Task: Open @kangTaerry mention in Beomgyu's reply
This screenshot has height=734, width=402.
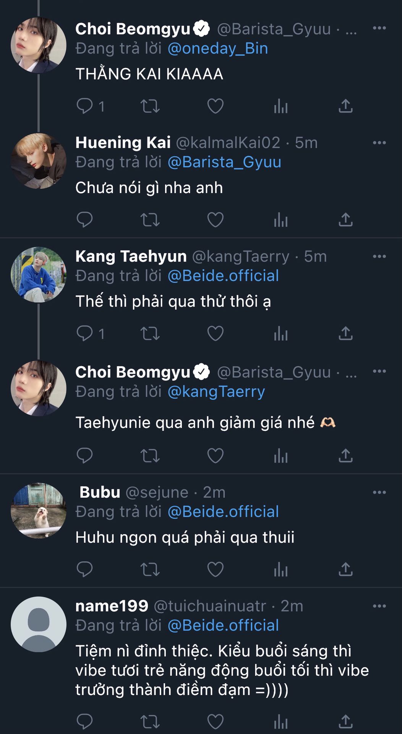Action: click(216, 392)
